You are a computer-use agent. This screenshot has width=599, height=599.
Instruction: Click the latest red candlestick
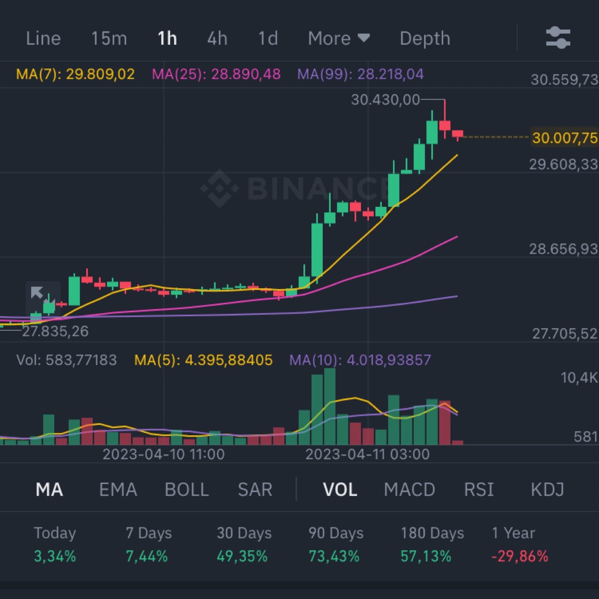[458, 135]
